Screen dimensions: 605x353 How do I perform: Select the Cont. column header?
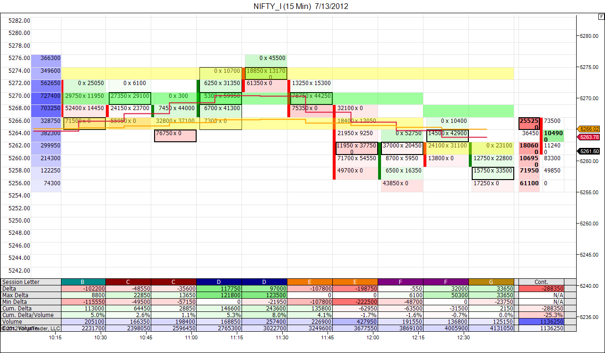tap(541, 282)
